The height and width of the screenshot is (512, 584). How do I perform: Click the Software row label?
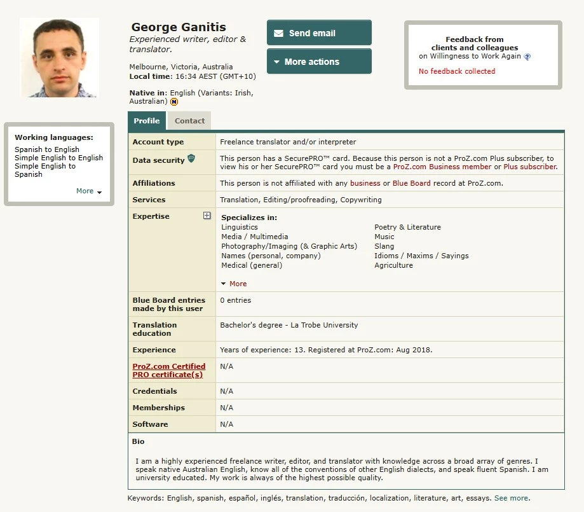[x=150, y=424]
